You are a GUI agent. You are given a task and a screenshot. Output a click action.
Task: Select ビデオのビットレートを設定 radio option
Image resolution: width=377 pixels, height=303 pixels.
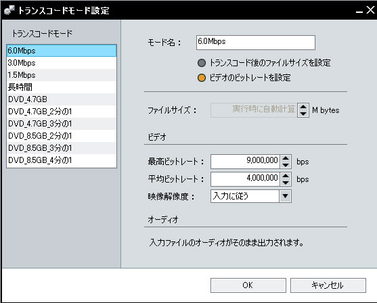(x=202, y=78)
